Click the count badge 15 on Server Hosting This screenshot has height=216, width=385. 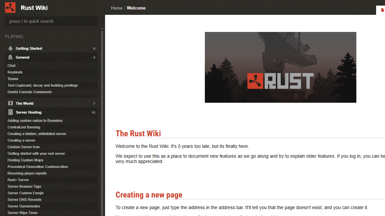pos(93,112)
